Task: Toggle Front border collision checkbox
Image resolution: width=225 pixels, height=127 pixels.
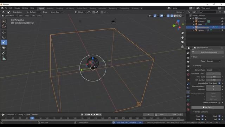Action: 202,116
